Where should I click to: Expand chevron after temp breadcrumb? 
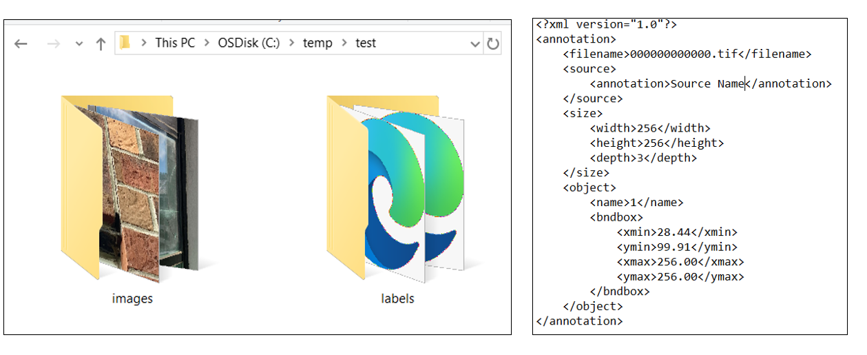pyautogui.click(x=344, y=43)
